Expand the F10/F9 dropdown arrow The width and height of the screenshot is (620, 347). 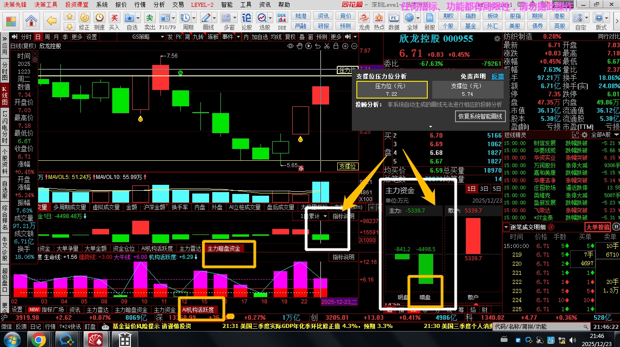174,18
